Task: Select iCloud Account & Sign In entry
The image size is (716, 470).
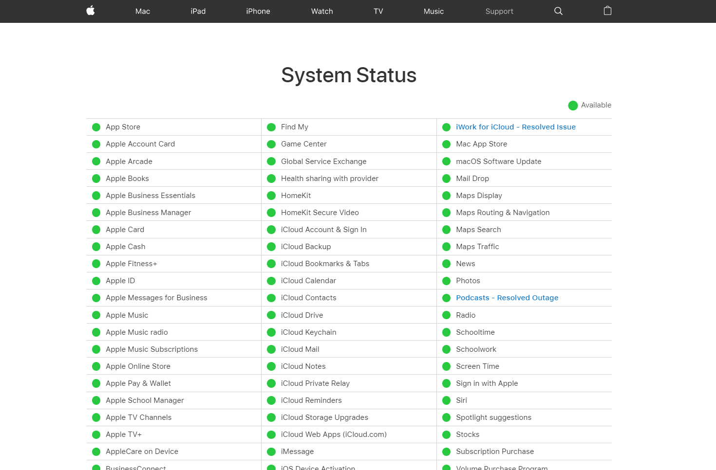Action: pyautogui.click(x=324, y=230)
